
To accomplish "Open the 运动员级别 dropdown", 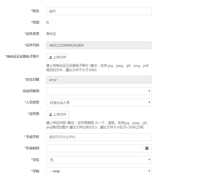I will (x=99, y=91).
